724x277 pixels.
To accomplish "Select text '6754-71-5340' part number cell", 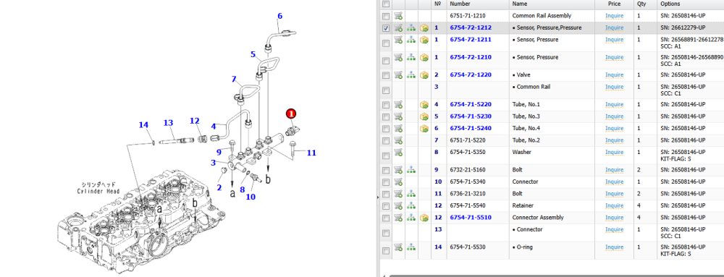I will [467, 182].
